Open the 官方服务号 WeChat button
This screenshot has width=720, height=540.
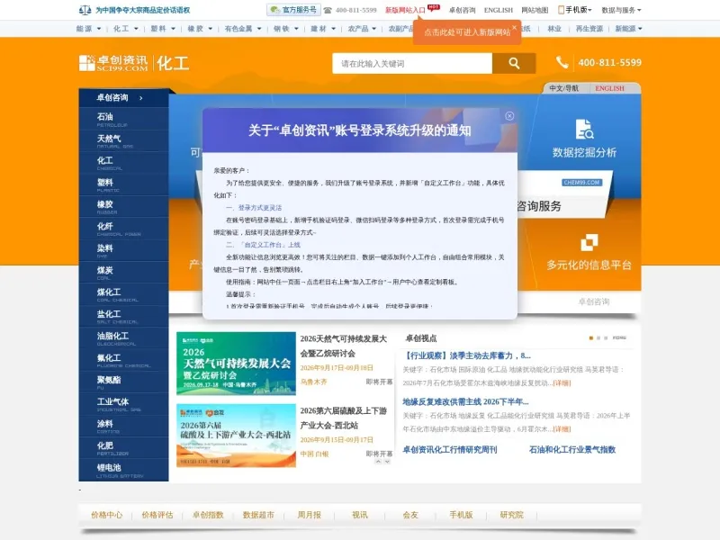(x=293, y=10)
